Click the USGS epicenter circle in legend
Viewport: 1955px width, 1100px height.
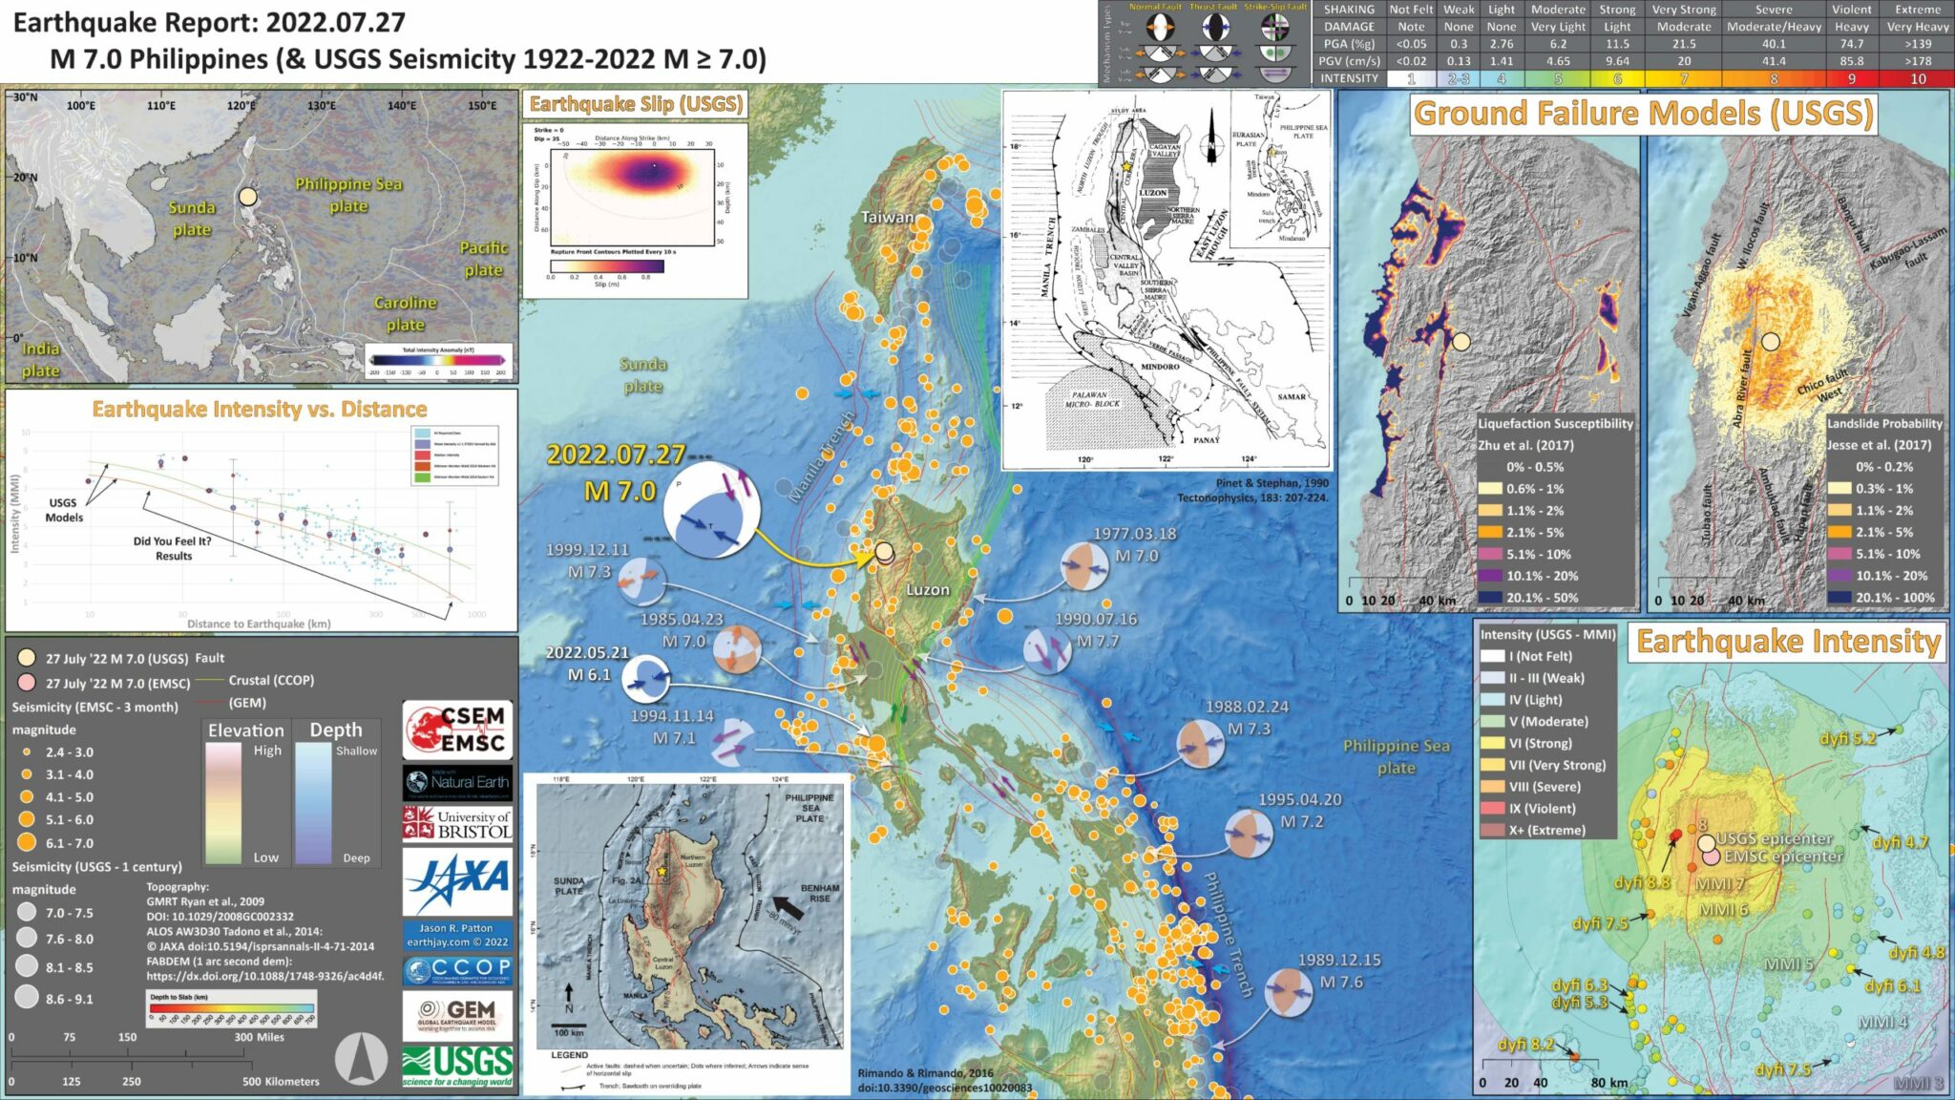click(x=27, y=658)
